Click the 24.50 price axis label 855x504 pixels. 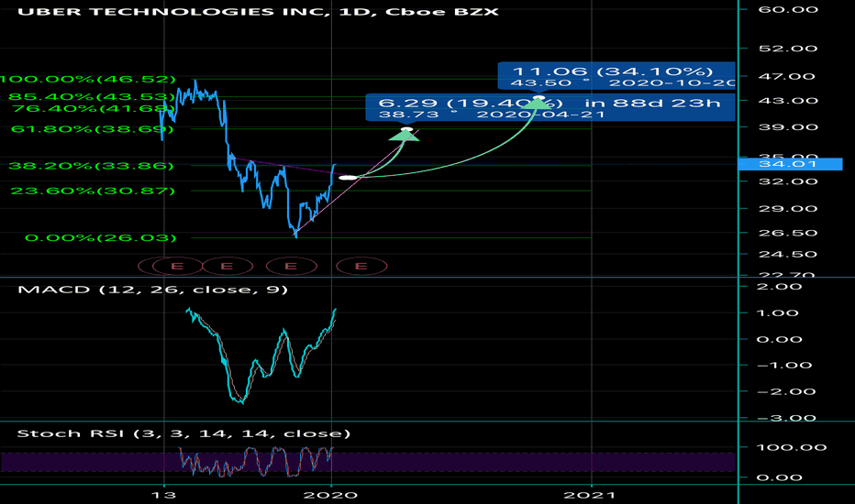point(788,255)
